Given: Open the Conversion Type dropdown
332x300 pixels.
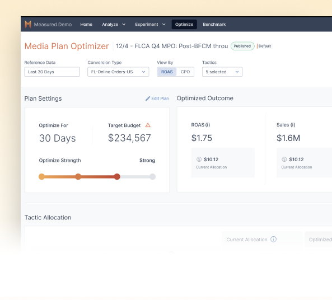Looking at the screenshot, I should point(118,72).
